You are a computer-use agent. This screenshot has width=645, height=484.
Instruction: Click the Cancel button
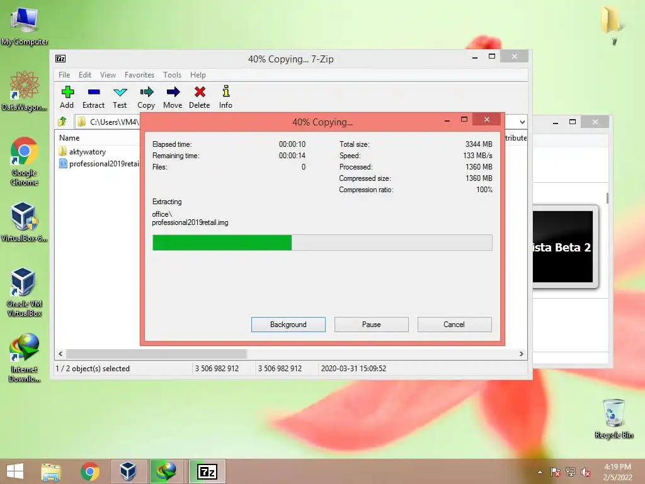[454, 325]
